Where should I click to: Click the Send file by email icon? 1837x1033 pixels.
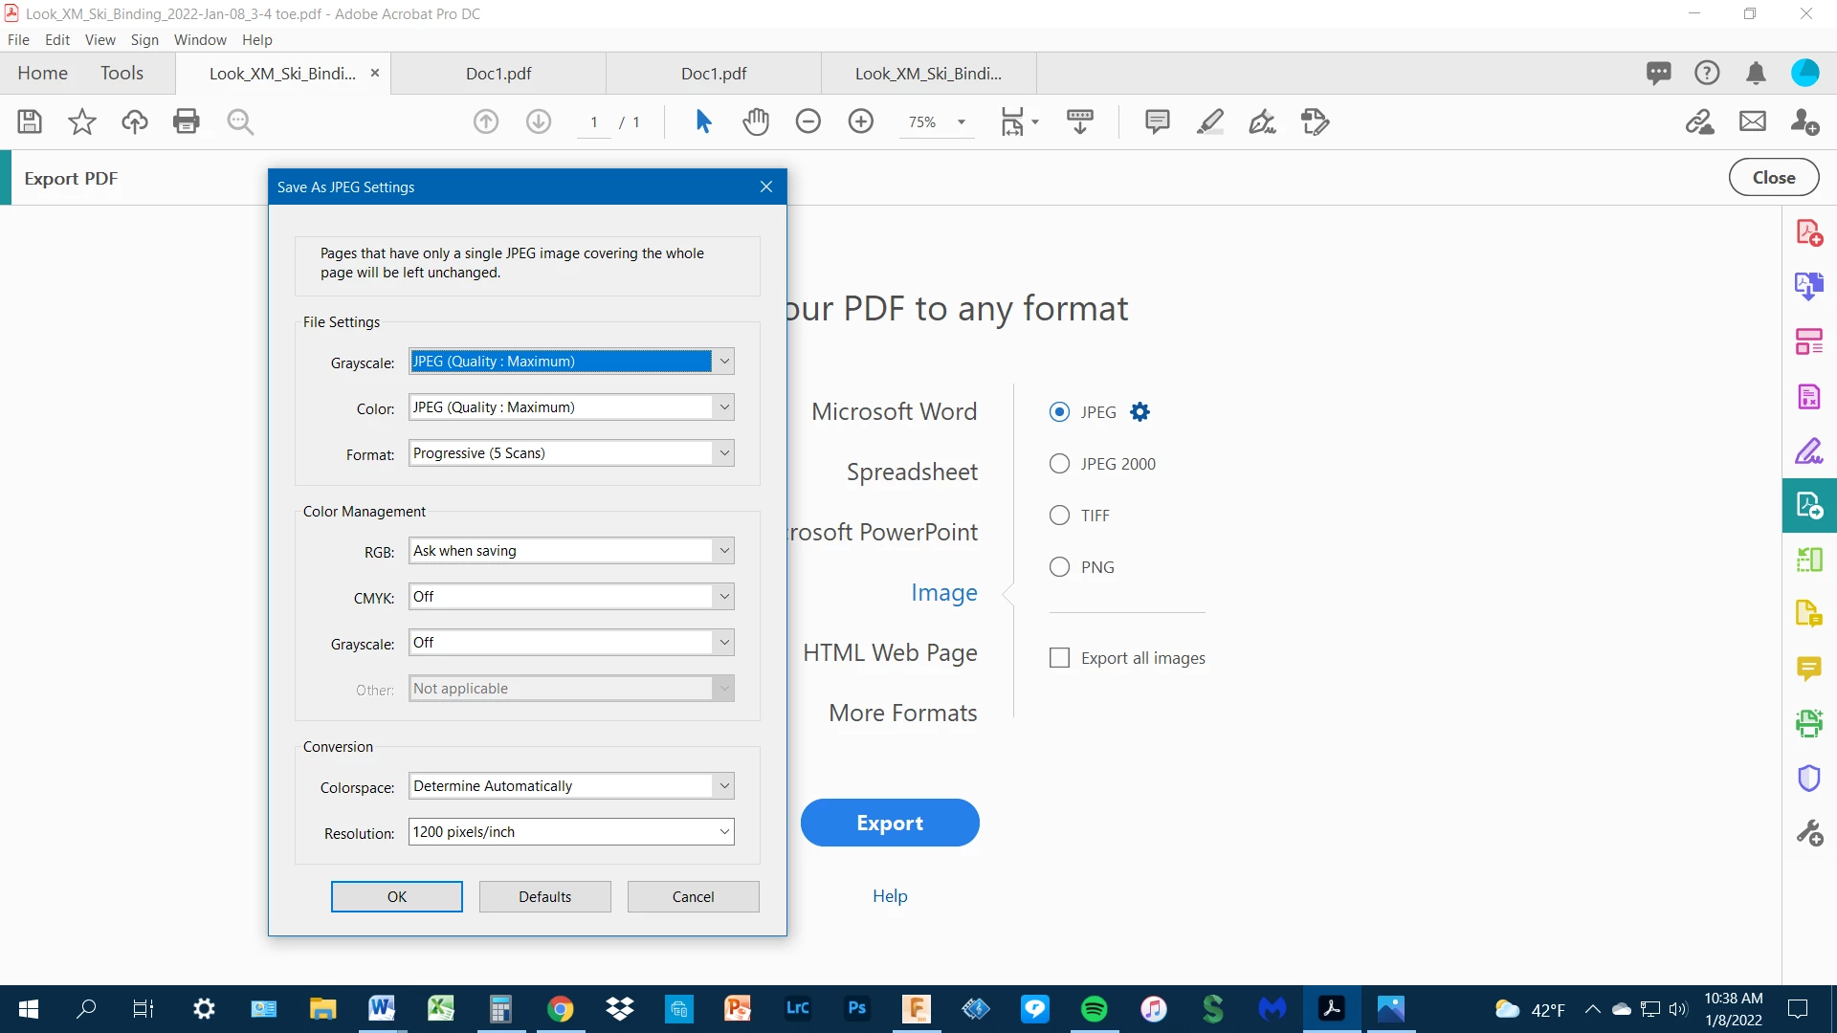tap(1753, 122)
